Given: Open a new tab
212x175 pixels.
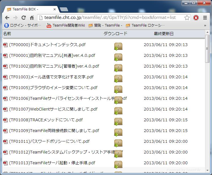Looking at the screenshot, I should click(x=64, y=10).
